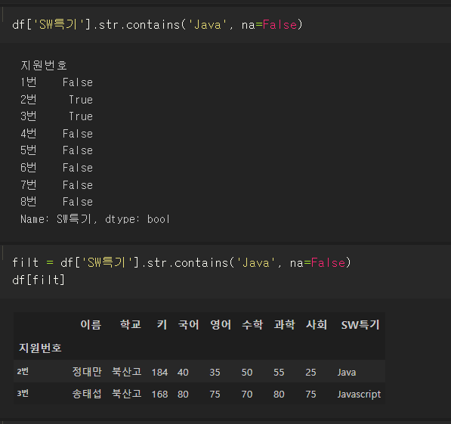The image size is (451, 424).
Task: Click the Java cell in SW특기 column
Action: pos(347,372)
